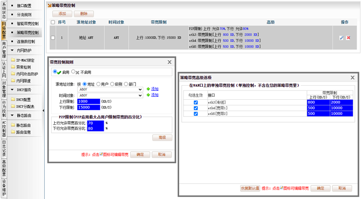Open the 路由信息 folder item
Image resolution: width=361 pixels, height=199 pixels.
pos(21,132)
